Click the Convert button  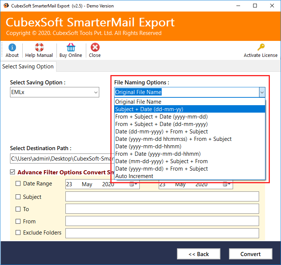tap(251, 254)
